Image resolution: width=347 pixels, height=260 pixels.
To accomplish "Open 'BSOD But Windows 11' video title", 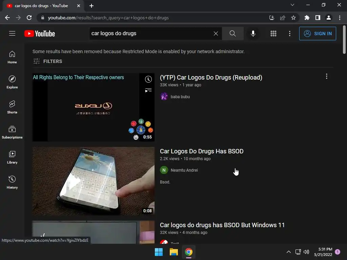I will point(222,225).
